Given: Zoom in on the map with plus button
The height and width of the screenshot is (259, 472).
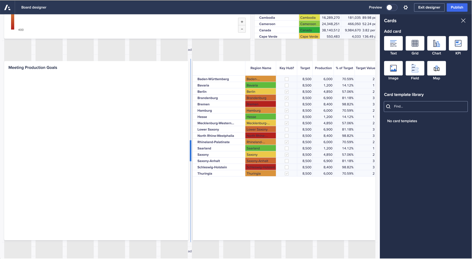Looking at the screenshot, I should [242, 22].
